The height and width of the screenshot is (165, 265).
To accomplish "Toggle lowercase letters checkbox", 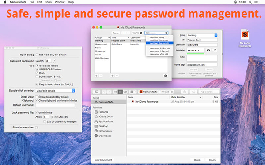I will (x=37, y=66).
